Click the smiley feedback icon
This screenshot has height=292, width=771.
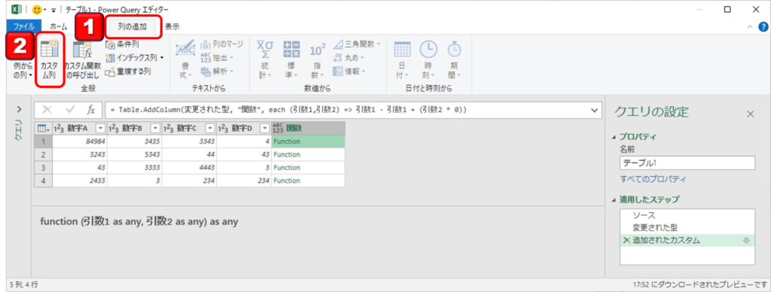[x=37, y=9]
